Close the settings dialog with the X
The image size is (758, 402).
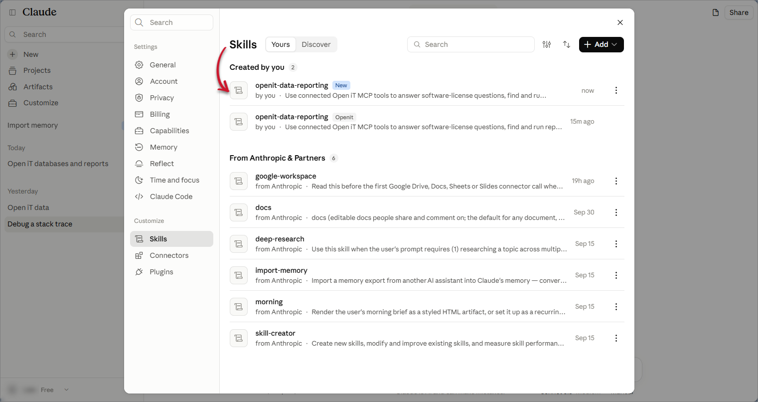[x=620, y=22]
